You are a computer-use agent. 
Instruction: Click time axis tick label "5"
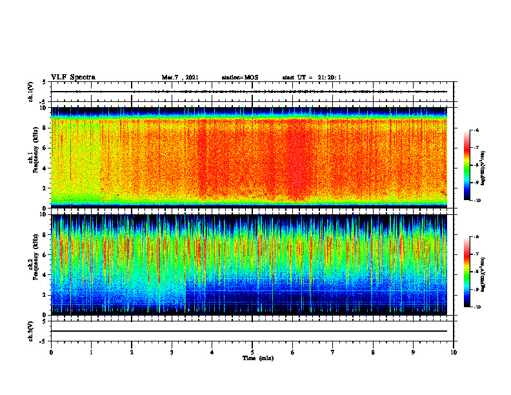(x=252, y=352)
